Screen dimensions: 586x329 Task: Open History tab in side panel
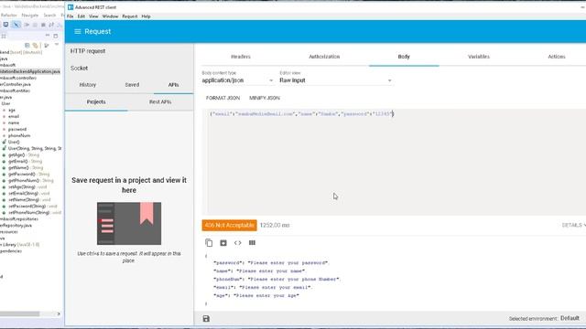tap(88, 85)
